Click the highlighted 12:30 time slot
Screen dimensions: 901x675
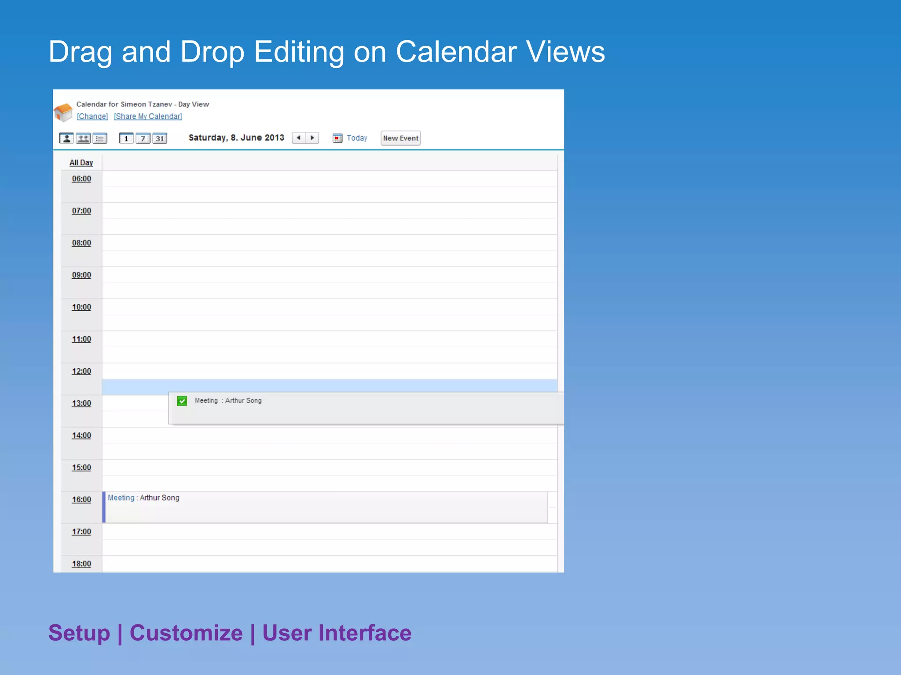click(x=330, y=387)
